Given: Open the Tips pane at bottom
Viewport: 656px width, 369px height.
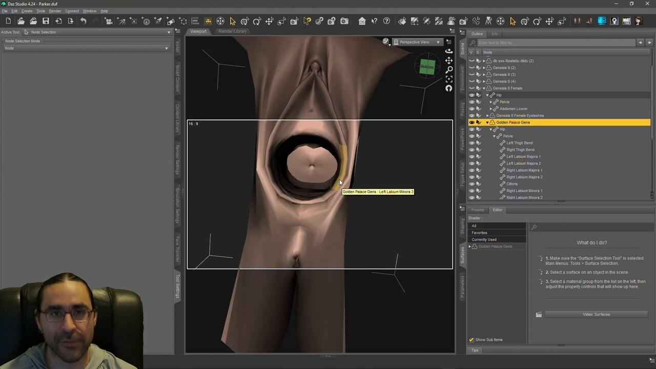Looking at the screenshot, I should tap(475, 351).
